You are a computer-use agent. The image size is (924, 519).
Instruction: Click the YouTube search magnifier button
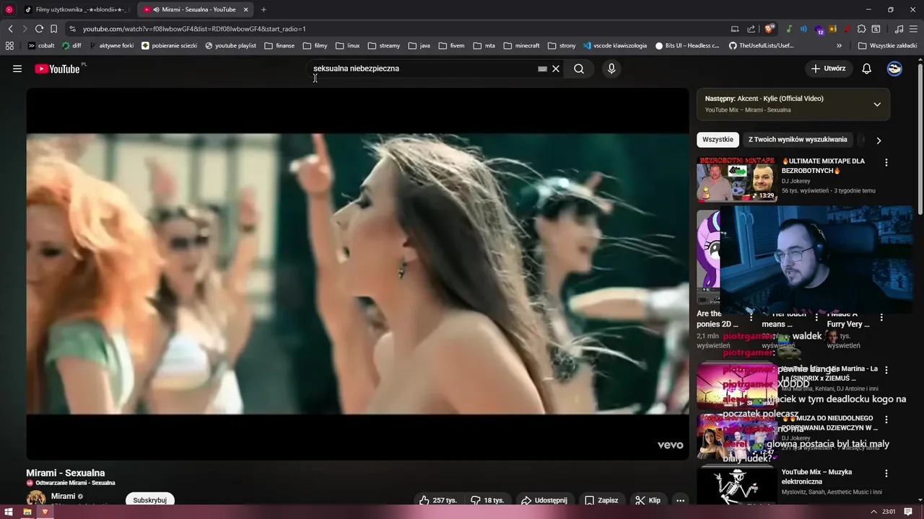579,68
